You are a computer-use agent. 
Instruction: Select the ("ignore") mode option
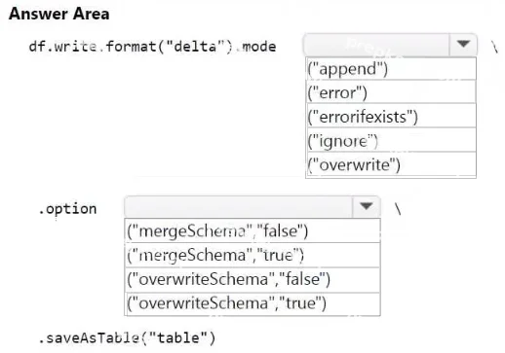point(391,140)
